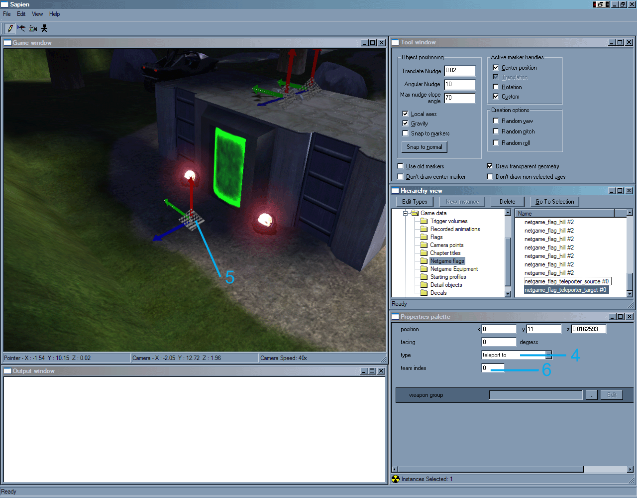Collapse the Game data tree node
Viewport: 637px width, 498px height.
405,213
